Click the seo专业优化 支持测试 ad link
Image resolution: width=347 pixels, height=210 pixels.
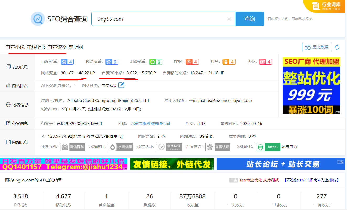tap(259, 180)
